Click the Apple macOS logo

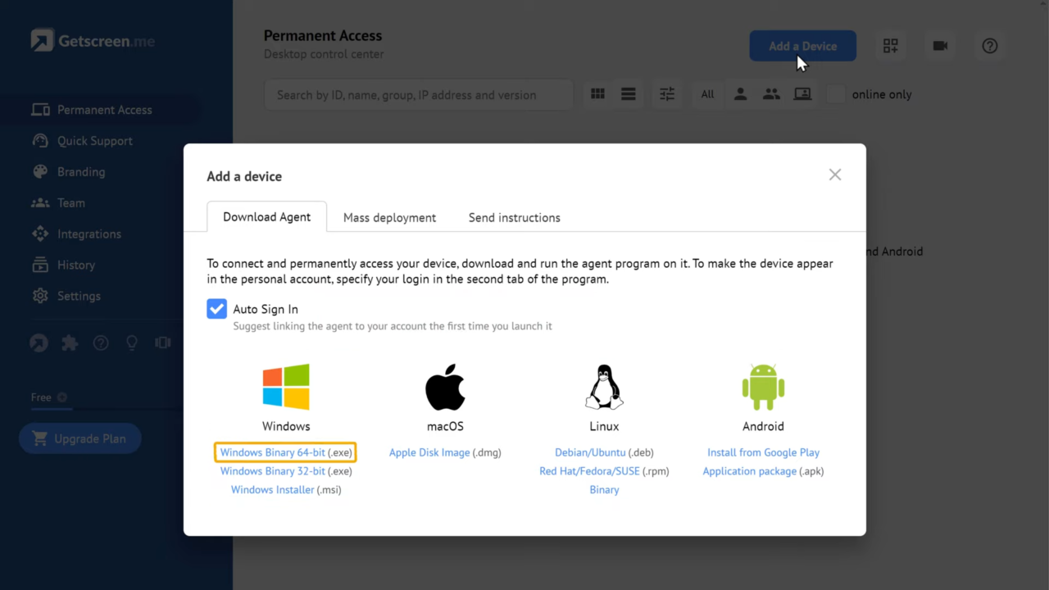(x=445, y=387)
